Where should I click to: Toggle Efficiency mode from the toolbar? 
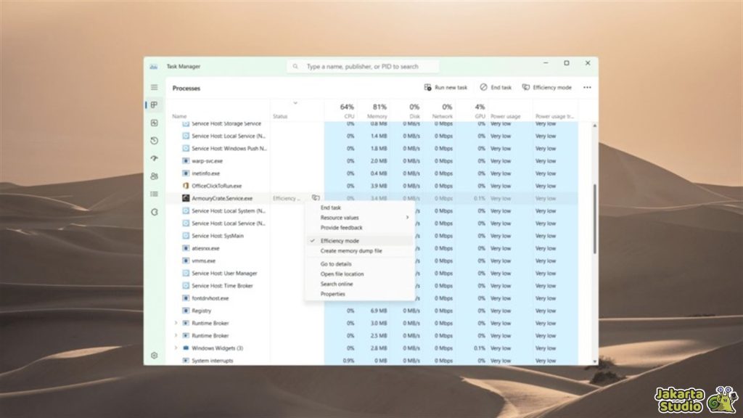[546, 87]
